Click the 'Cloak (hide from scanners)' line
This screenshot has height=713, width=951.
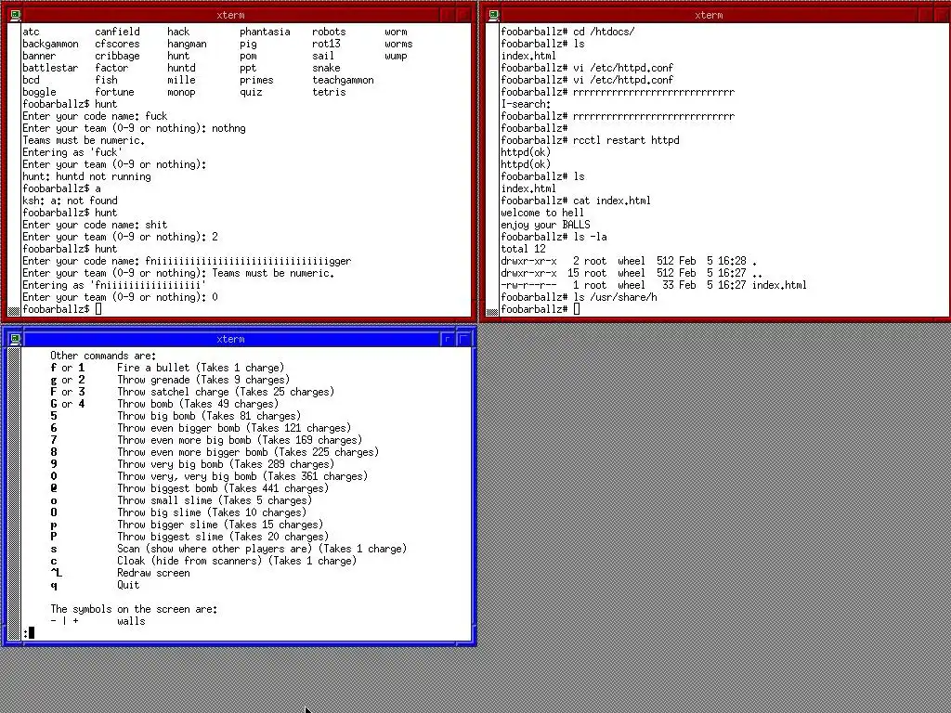click(x=237, y=561)
